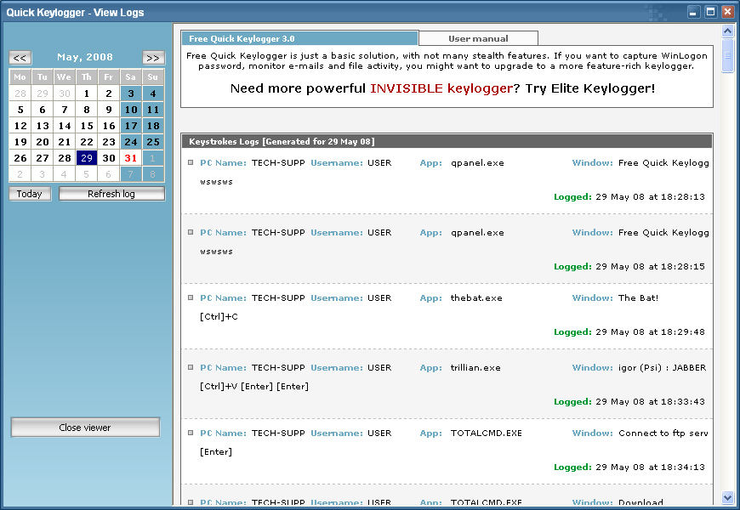
Task: Click the 'Sa' weekday header
Action: point(131,76)
